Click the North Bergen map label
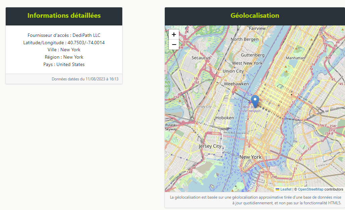 tap(245, 39)
